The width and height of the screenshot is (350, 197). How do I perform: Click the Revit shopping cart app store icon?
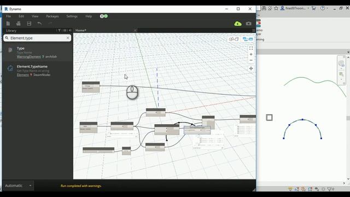click(313, 8)
